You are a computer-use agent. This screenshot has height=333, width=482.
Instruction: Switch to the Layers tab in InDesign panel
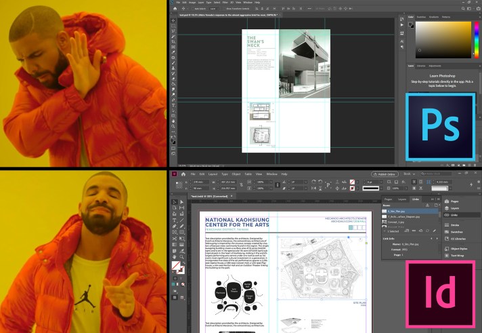402,199
